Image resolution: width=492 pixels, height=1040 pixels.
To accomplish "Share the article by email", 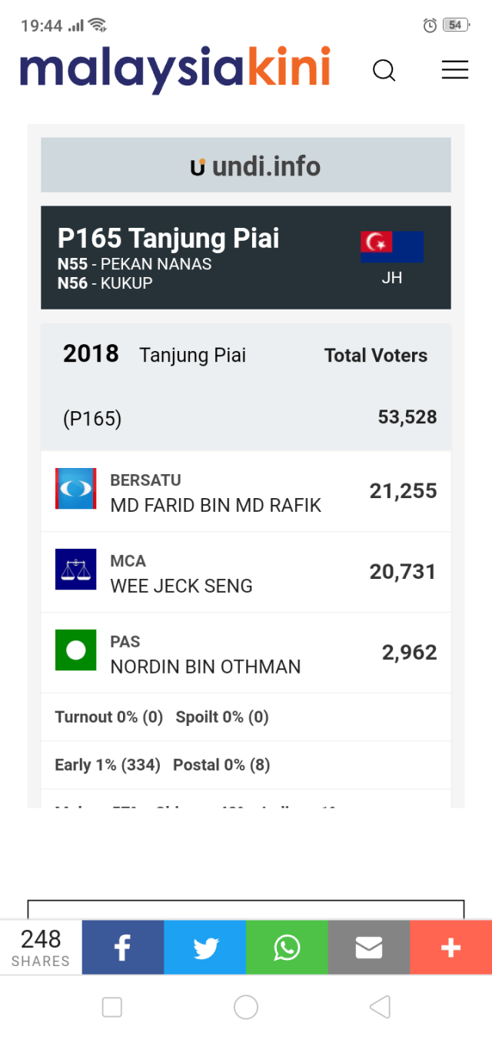I will click(369, 948).
